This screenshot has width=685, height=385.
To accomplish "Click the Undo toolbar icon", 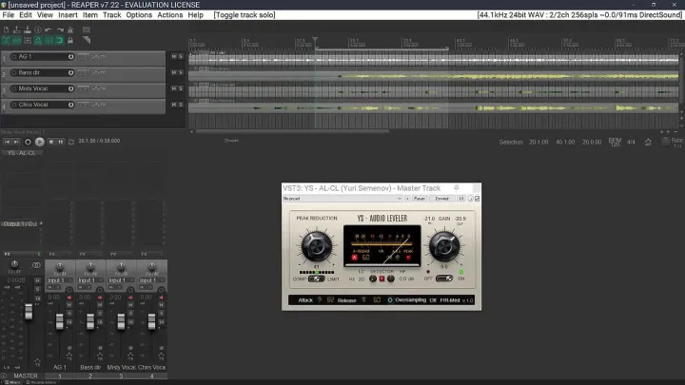I will (49, 29).
